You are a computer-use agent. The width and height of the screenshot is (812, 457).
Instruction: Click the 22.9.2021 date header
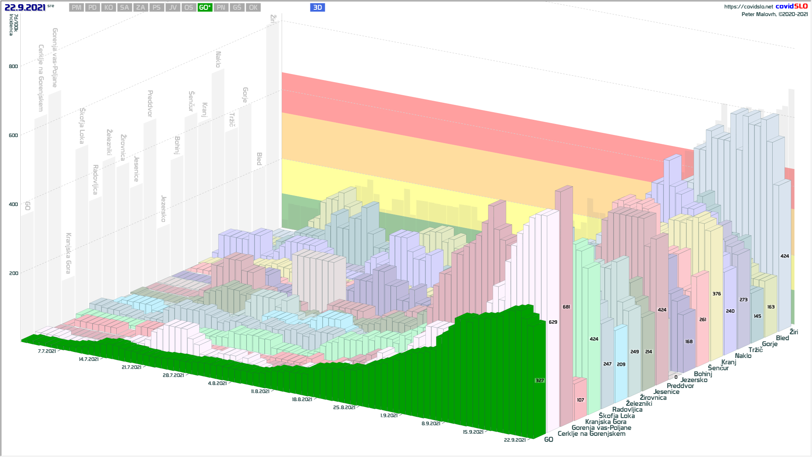tap(25, 8)
